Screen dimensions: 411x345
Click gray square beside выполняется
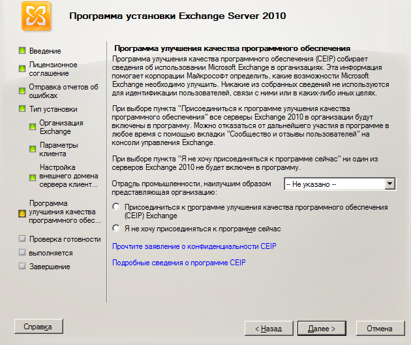tap(22, 253)
